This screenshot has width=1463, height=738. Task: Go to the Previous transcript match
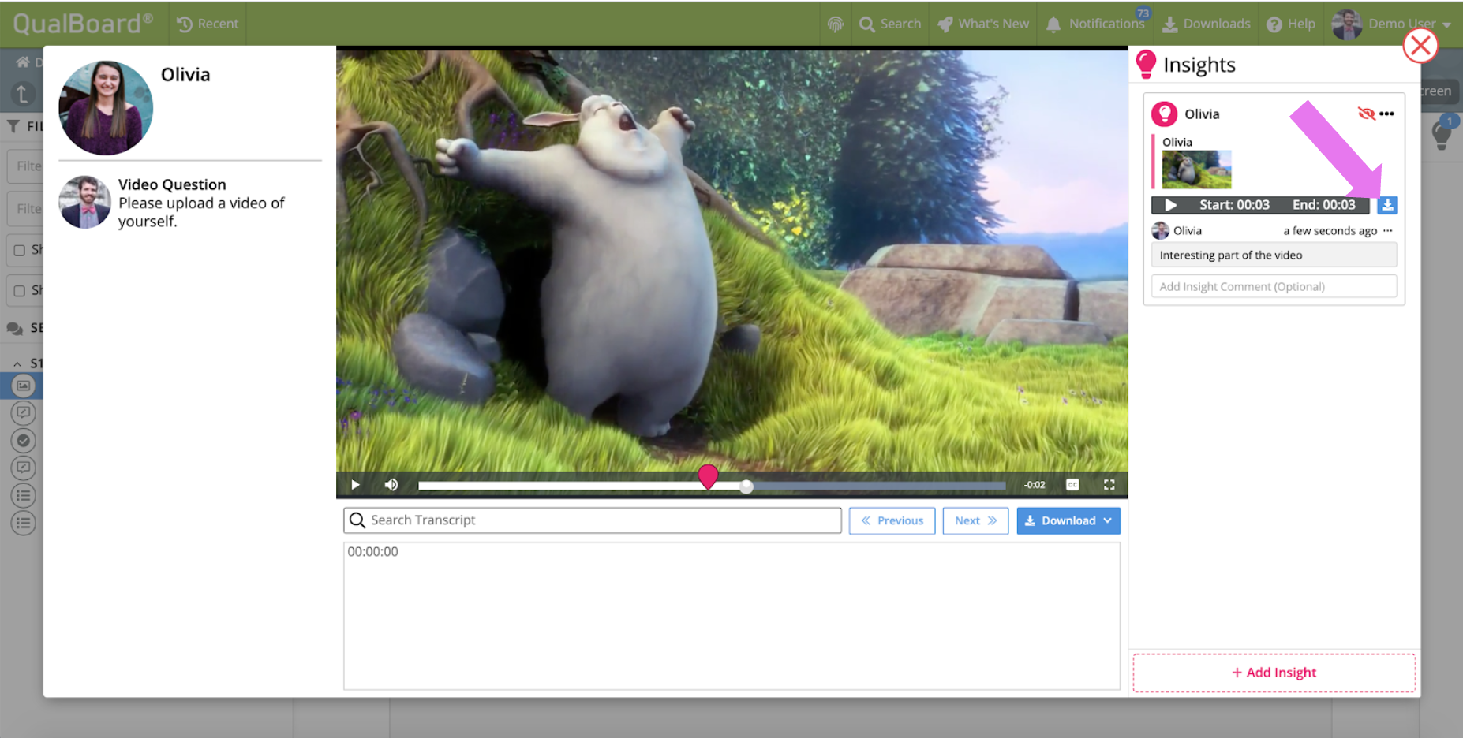pyautogui.click(x=892, y=520)
